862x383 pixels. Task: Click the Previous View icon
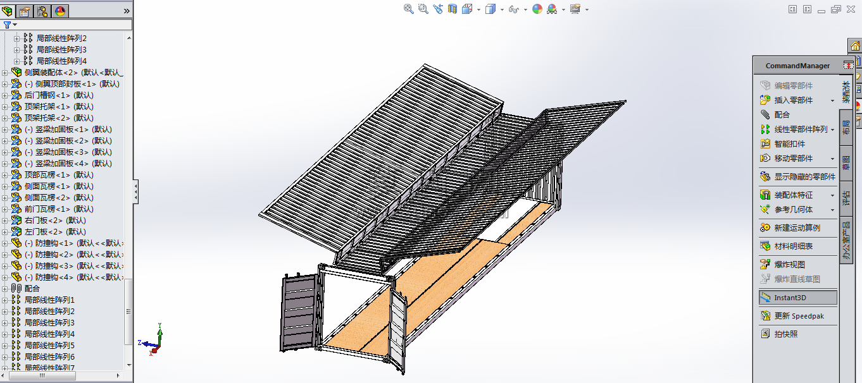438,9
